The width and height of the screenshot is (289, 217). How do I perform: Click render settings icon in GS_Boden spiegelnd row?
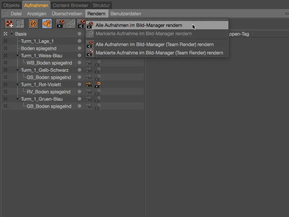pyautogui.click(x=98, y=77)
